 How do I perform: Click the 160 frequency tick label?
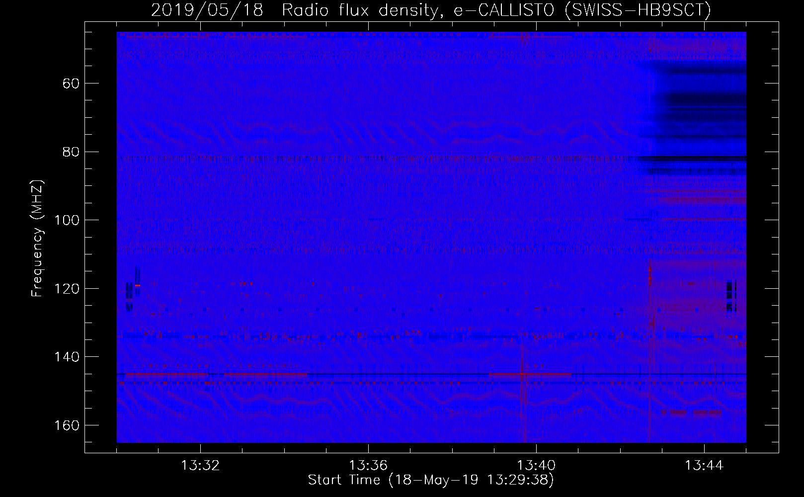click(67, 426)
